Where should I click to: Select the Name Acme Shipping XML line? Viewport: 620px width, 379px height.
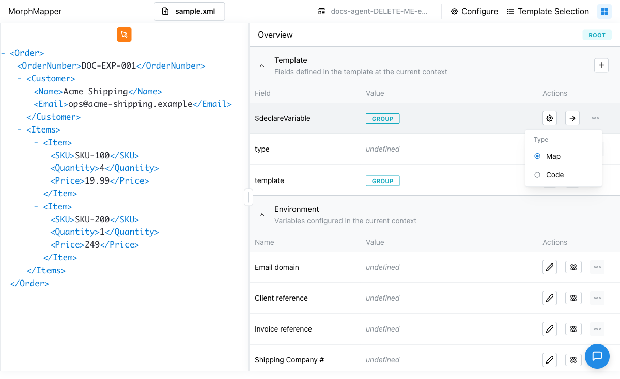click(x=98, y=92)
